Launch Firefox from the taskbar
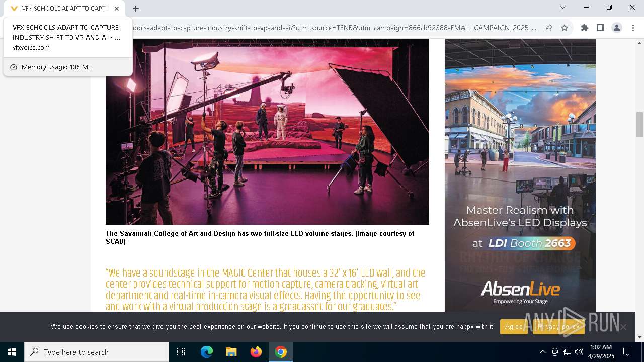 click(256, 352)
